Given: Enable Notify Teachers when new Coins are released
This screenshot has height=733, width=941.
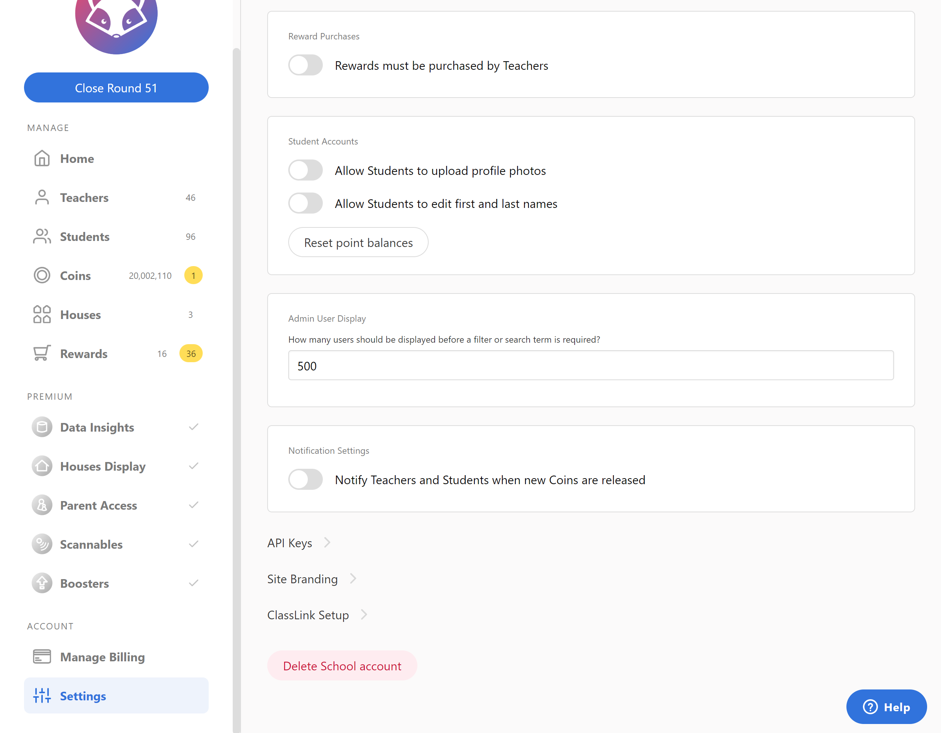Looking at the screenshot, I should point(305,479).
